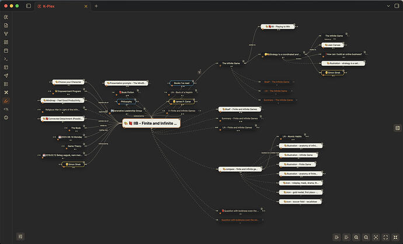Click the inward arrows collapse icon
This screenshot has width=403, height=244.
coord(395,238)
